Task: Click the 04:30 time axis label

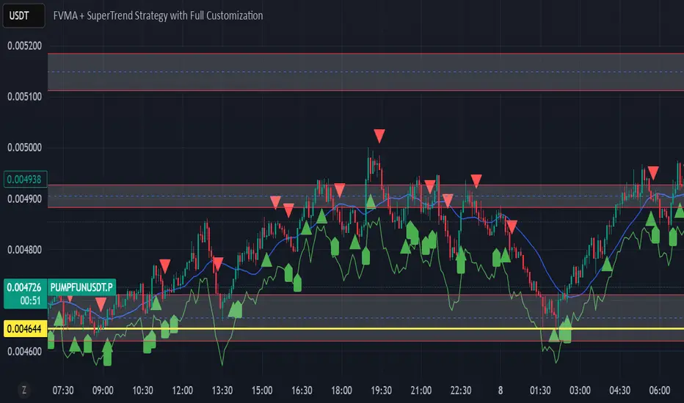Action: pos(619,391)
